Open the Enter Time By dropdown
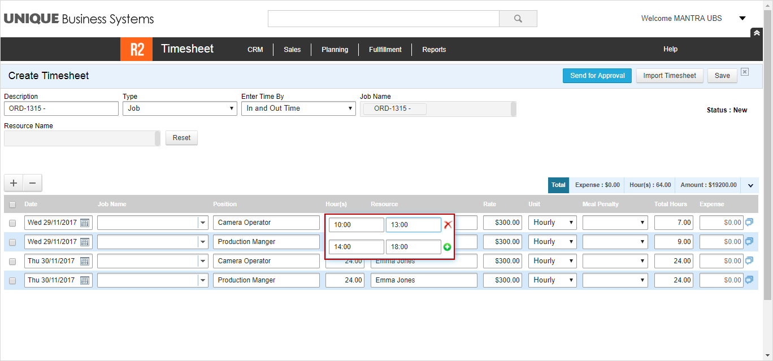Image resolution: width=773 pixels, height=361 pixels. [298, 108]
